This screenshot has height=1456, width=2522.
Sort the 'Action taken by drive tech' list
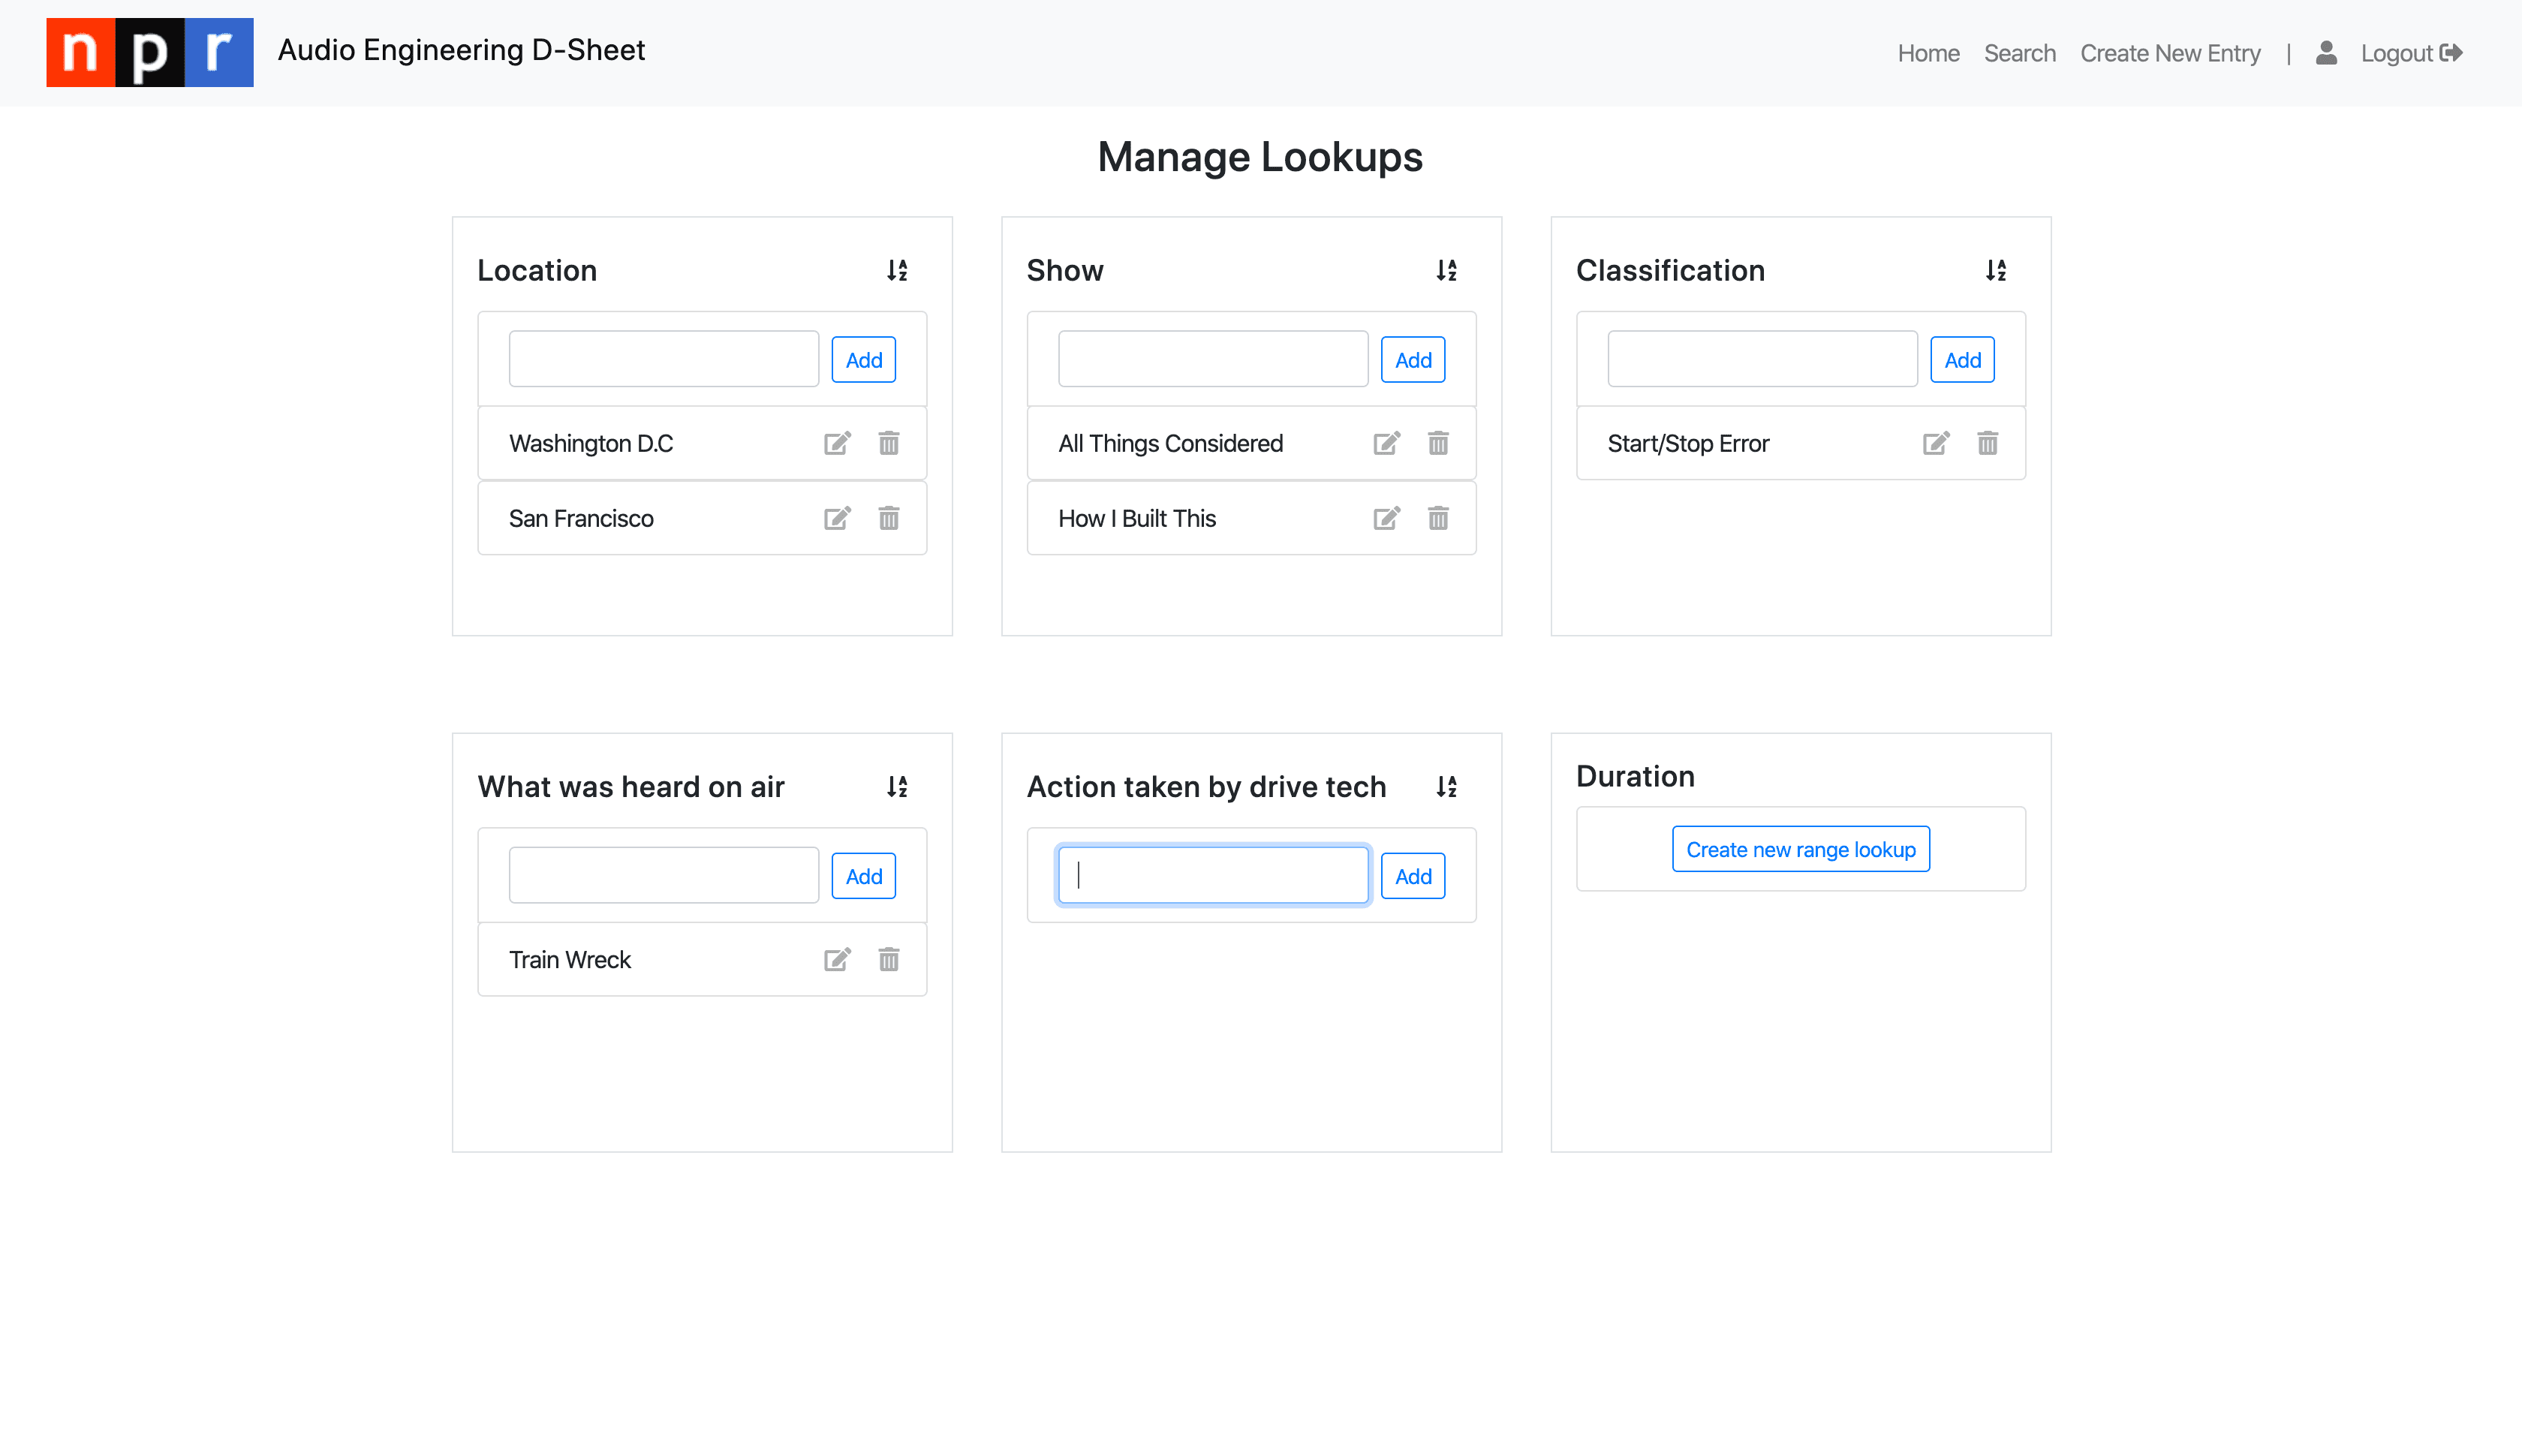[1446, 787]
